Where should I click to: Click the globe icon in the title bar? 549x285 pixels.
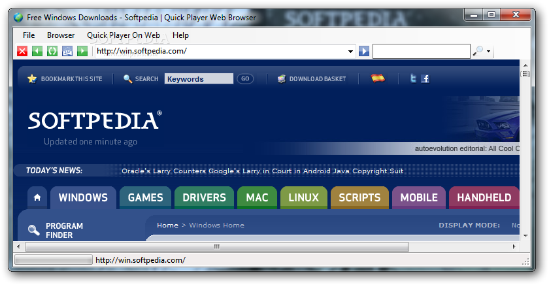coord(18,17)
